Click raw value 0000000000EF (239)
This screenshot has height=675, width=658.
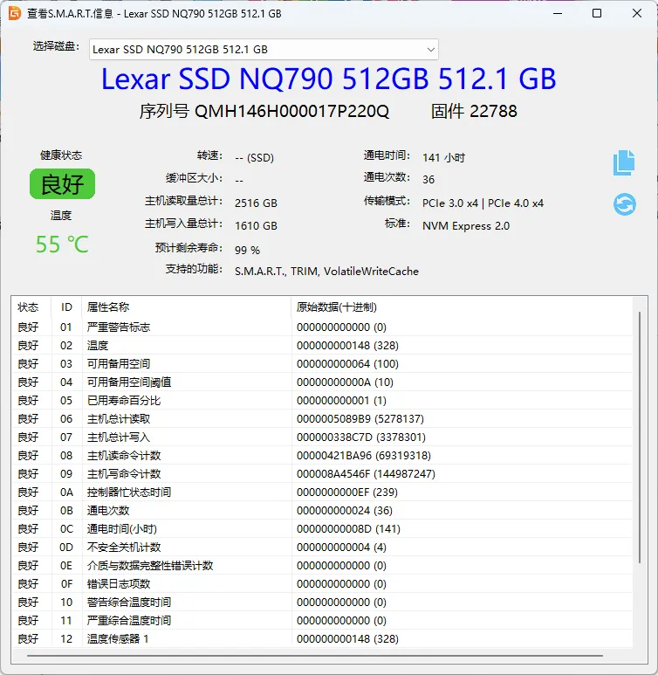[x=346, y=492]
